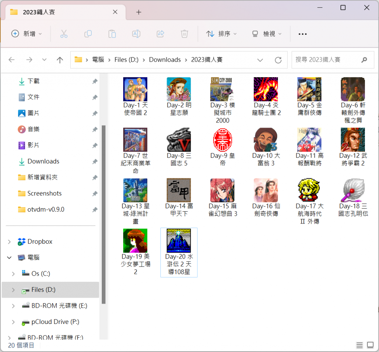Image resolution: width=379 pixels, height=352 pixels.
Task: Click the search magnifier icon
Action: [x=364, y=60]
